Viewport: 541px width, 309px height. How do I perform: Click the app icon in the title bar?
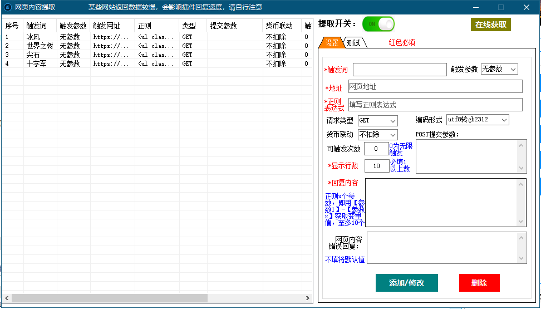pos(7,7)
